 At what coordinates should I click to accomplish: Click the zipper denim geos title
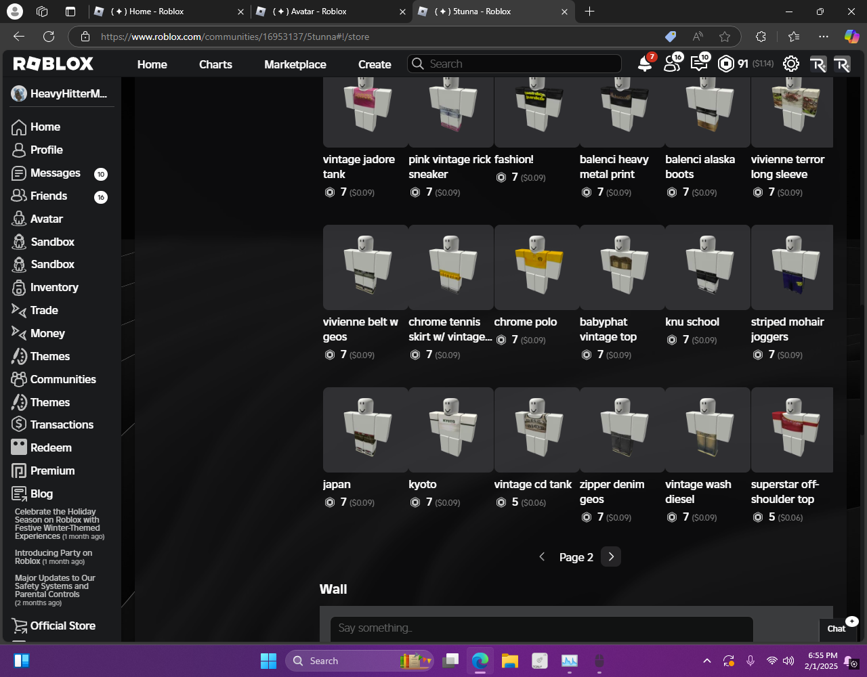click(x=612, y=492)
